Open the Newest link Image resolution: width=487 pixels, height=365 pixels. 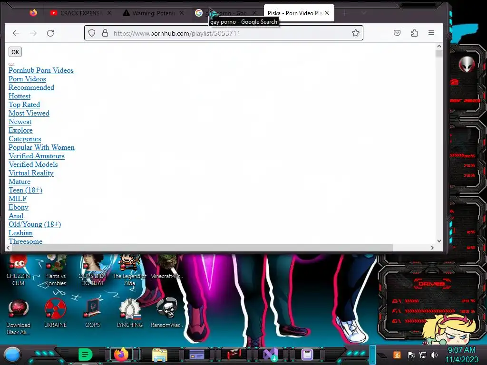pos(20,122)
